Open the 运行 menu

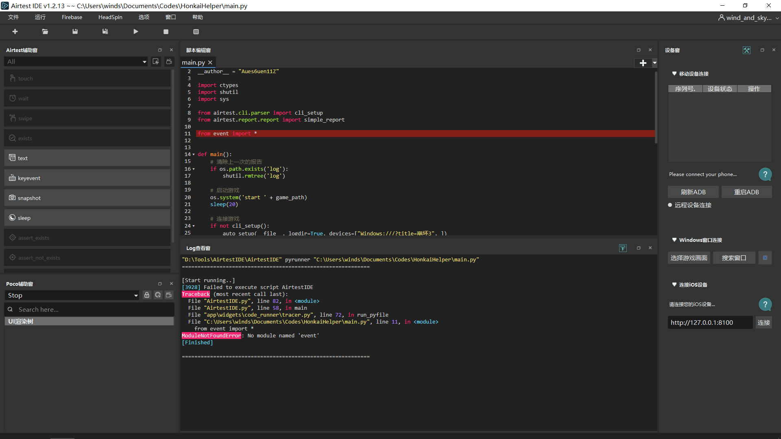[x=40, y=17]
